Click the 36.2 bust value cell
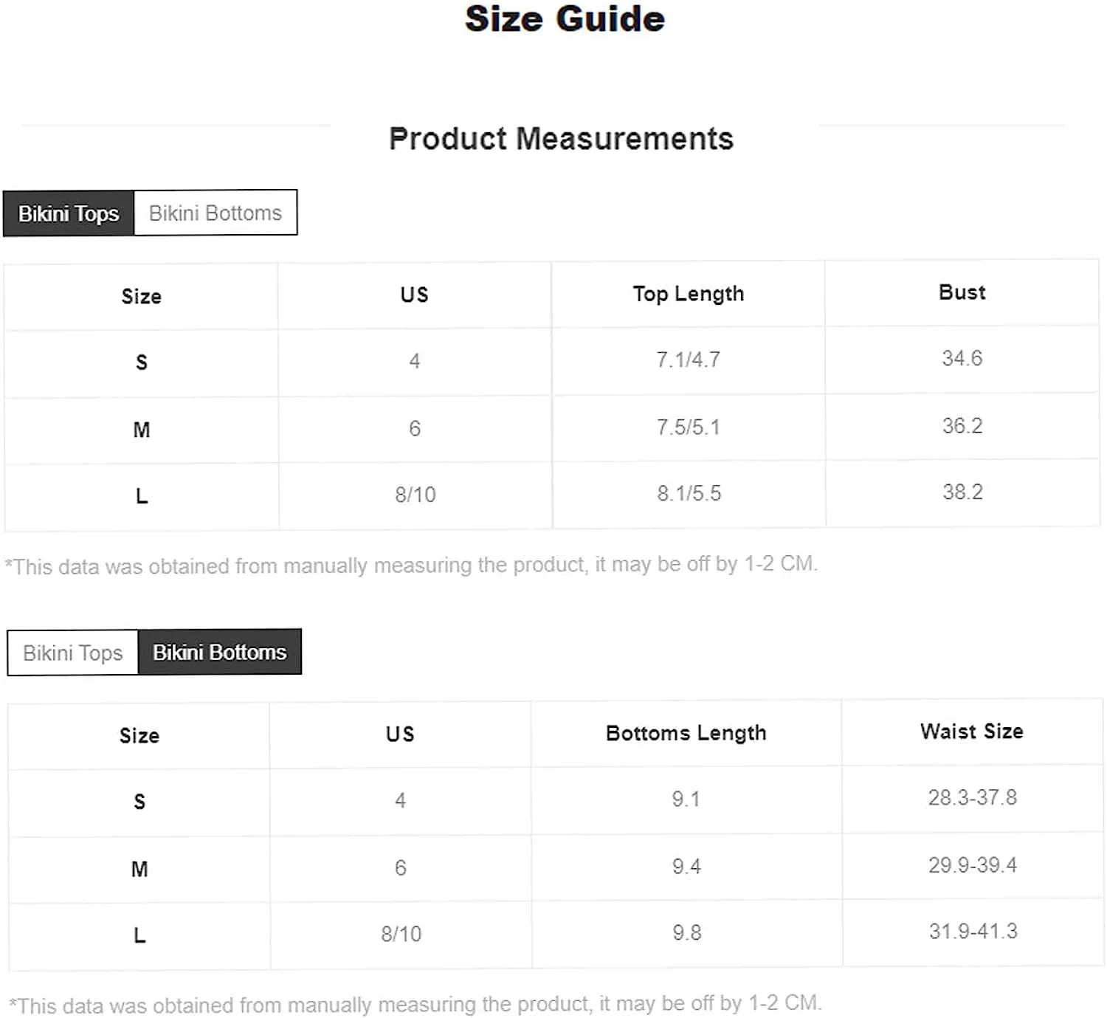The image size is (1107, 1018). [x=962, y=426]
